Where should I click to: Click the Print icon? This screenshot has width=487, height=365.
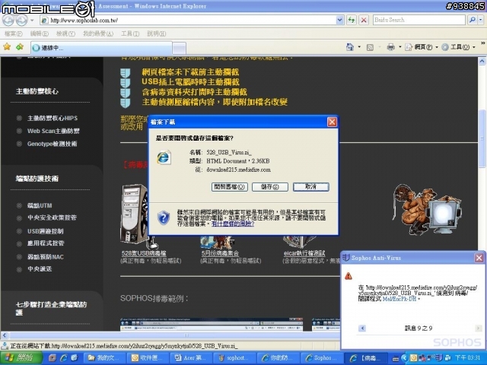click(390, 47)
